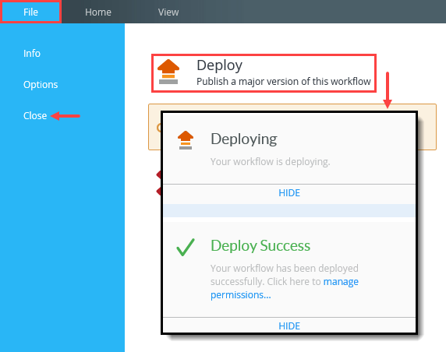Image resolution: width=446 pixels, height=352 pixels.
Task: Switch to the View tab
Action: click(168, 12)
